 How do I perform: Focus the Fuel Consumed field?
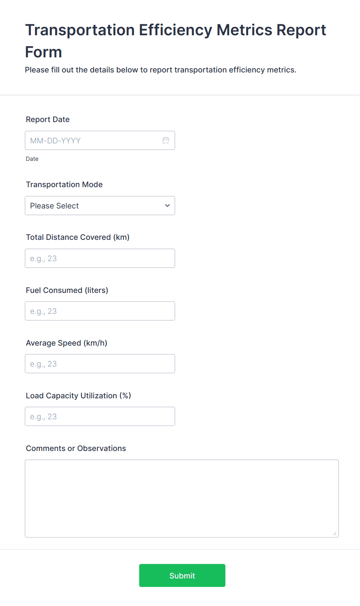tap(100, 311)
